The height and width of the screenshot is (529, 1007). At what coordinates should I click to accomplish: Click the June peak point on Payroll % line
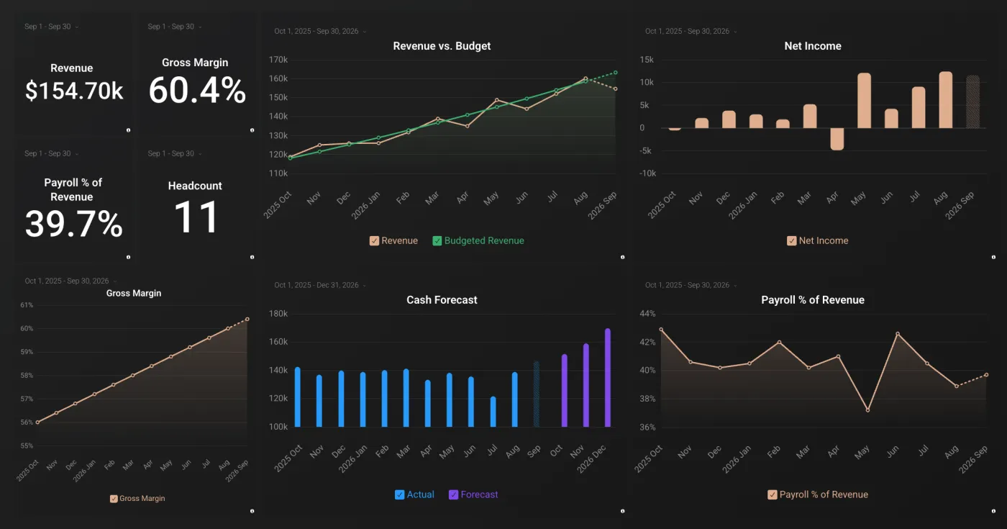[x=898, y=334]
